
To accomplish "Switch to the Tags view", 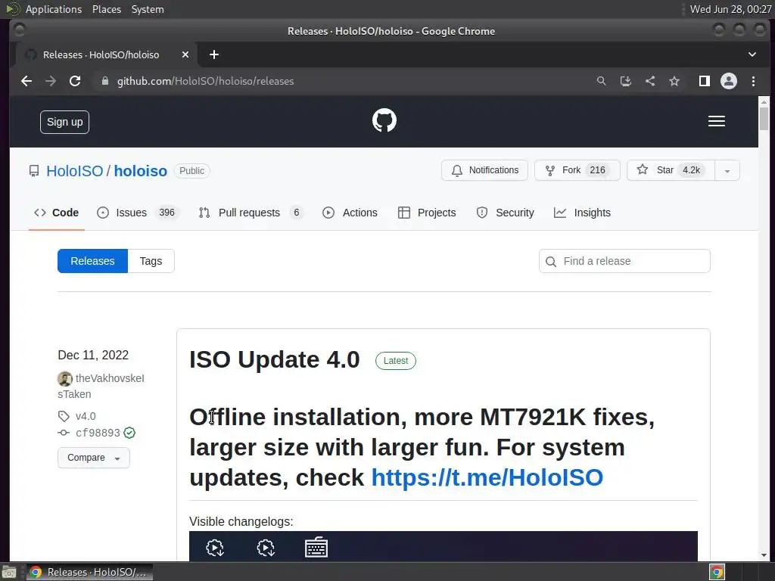I will click(x=151, y=261).
